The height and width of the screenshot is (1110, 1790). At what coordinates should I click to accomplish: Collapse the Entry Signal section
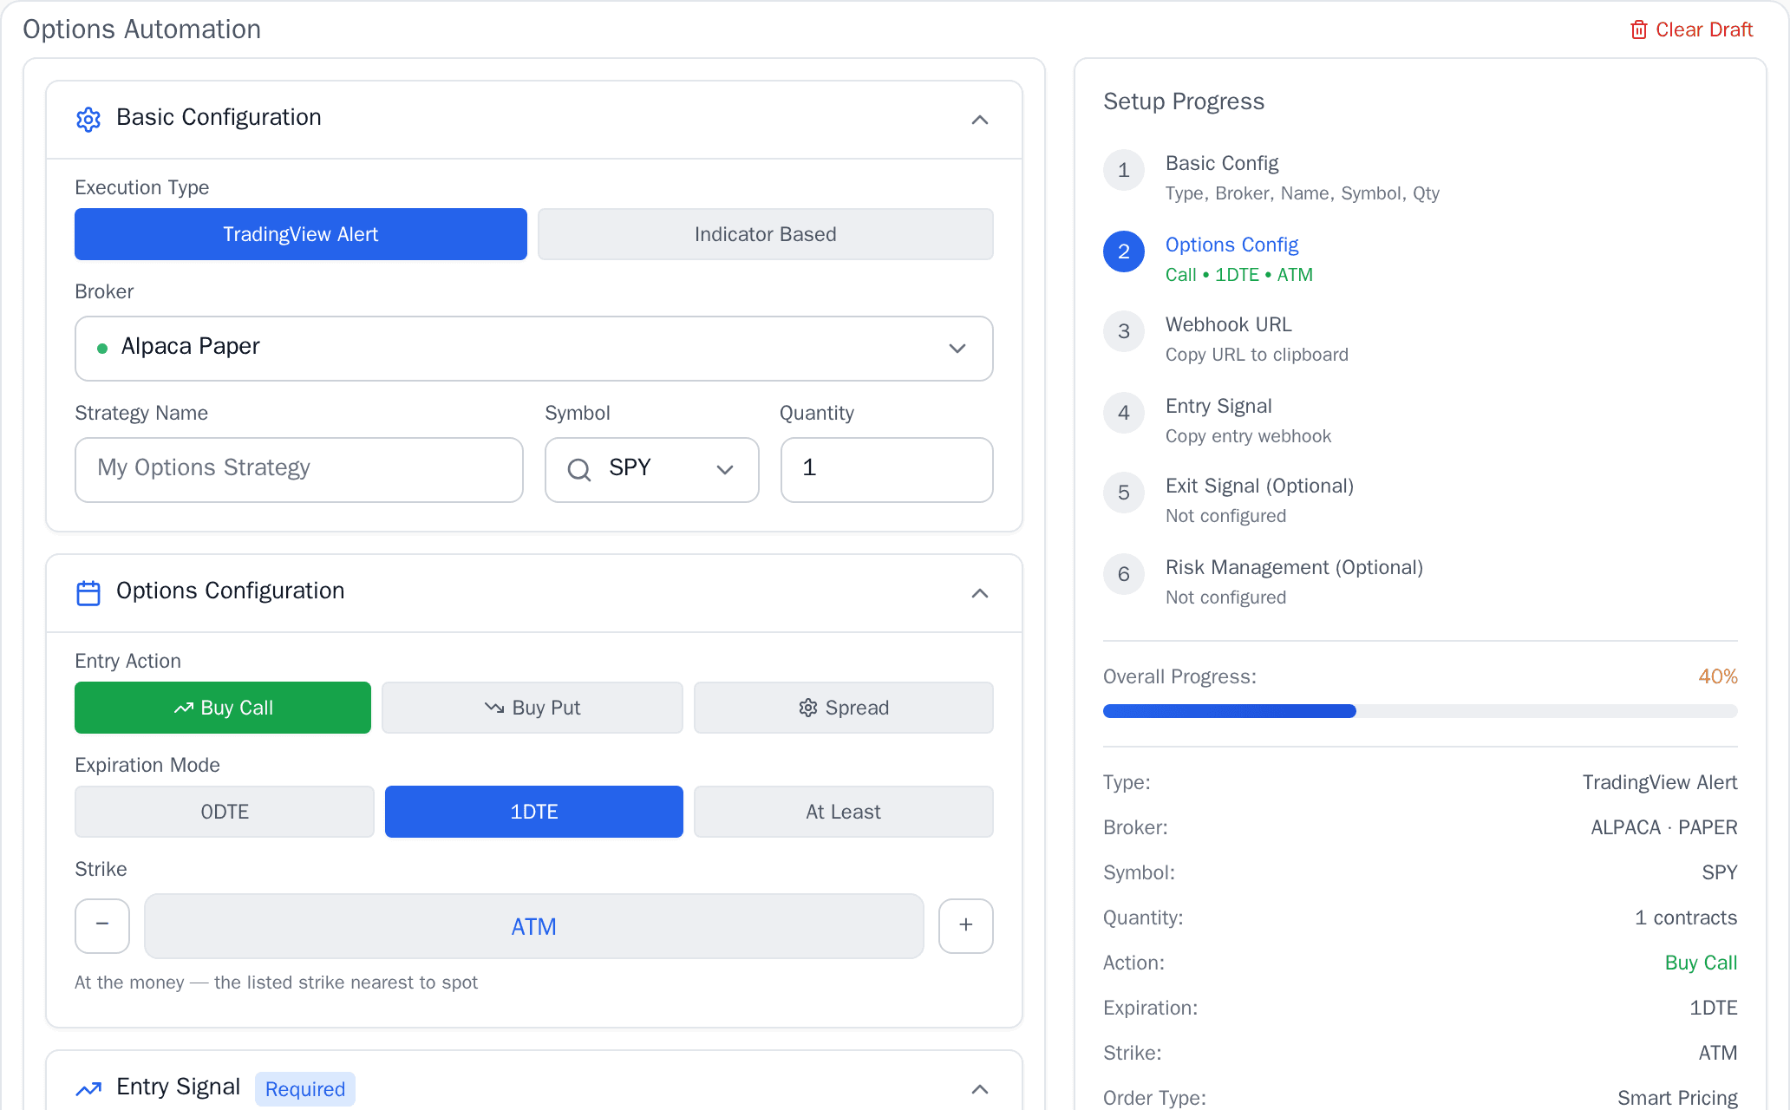(980, 1089)
